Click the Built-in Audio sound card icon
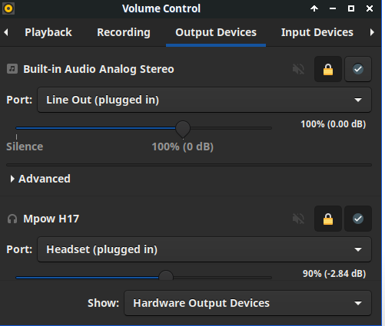Image resolution: width=385 pixels, height=326 pixels. [x=12, y=69]
